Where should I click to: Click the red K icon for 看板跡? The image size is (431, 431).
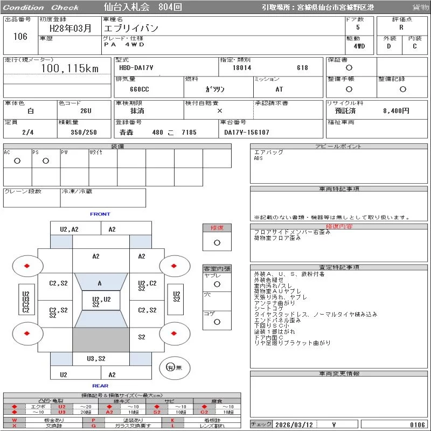[x=173, y=420]
